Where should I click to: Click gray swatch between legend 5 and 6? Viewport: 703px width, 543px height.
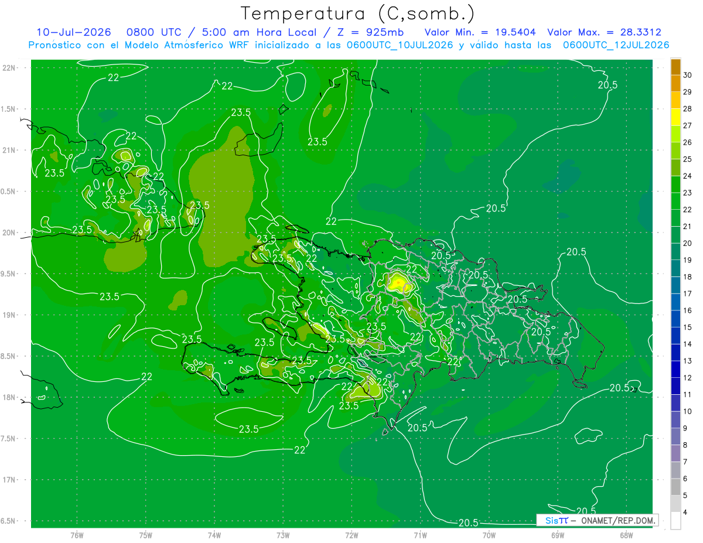[675, 487]
